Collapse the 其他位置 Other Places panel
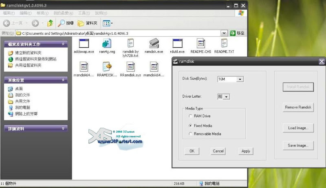 click(63, 80)
